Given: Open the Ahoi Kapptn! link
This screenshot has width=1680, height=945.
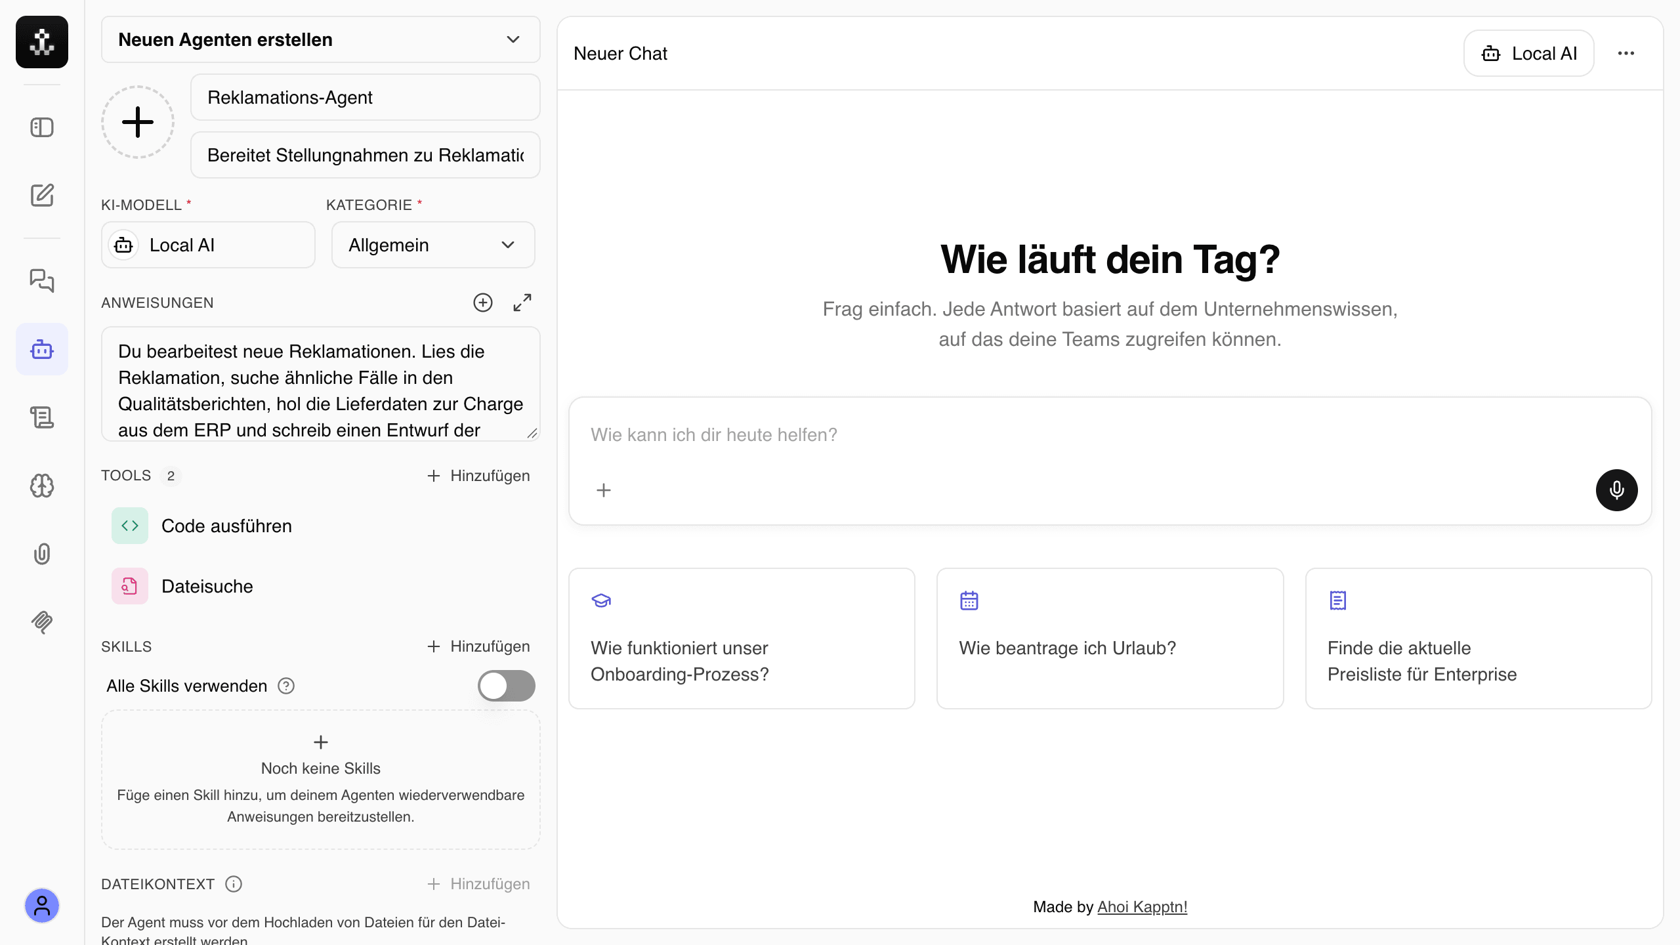Looking at the screenshot, I should [1142, 907].
